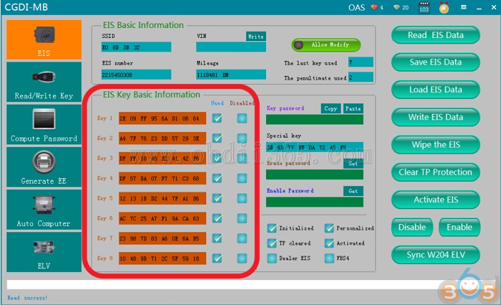Viewport: 501px width, 305px height.
Task: Click the OAS label in title bar
Action: [356, 7]
